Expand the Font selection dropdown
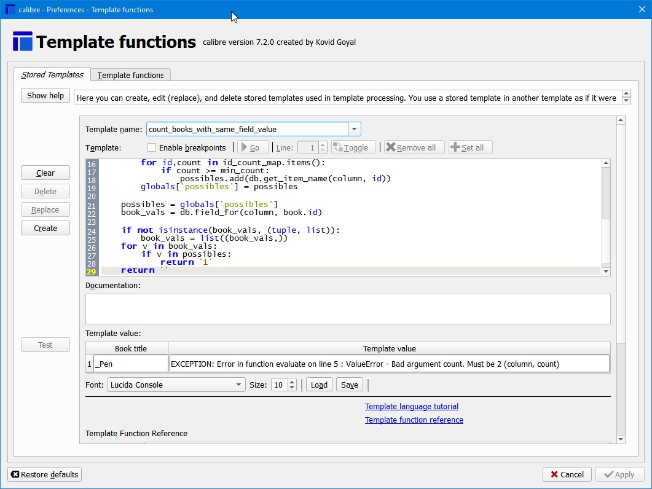652x489 pixels. tap(239, 385)
